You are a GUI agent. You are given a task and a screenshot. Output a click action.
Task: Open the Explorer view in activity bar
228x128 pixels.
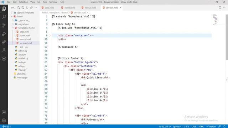4,9
